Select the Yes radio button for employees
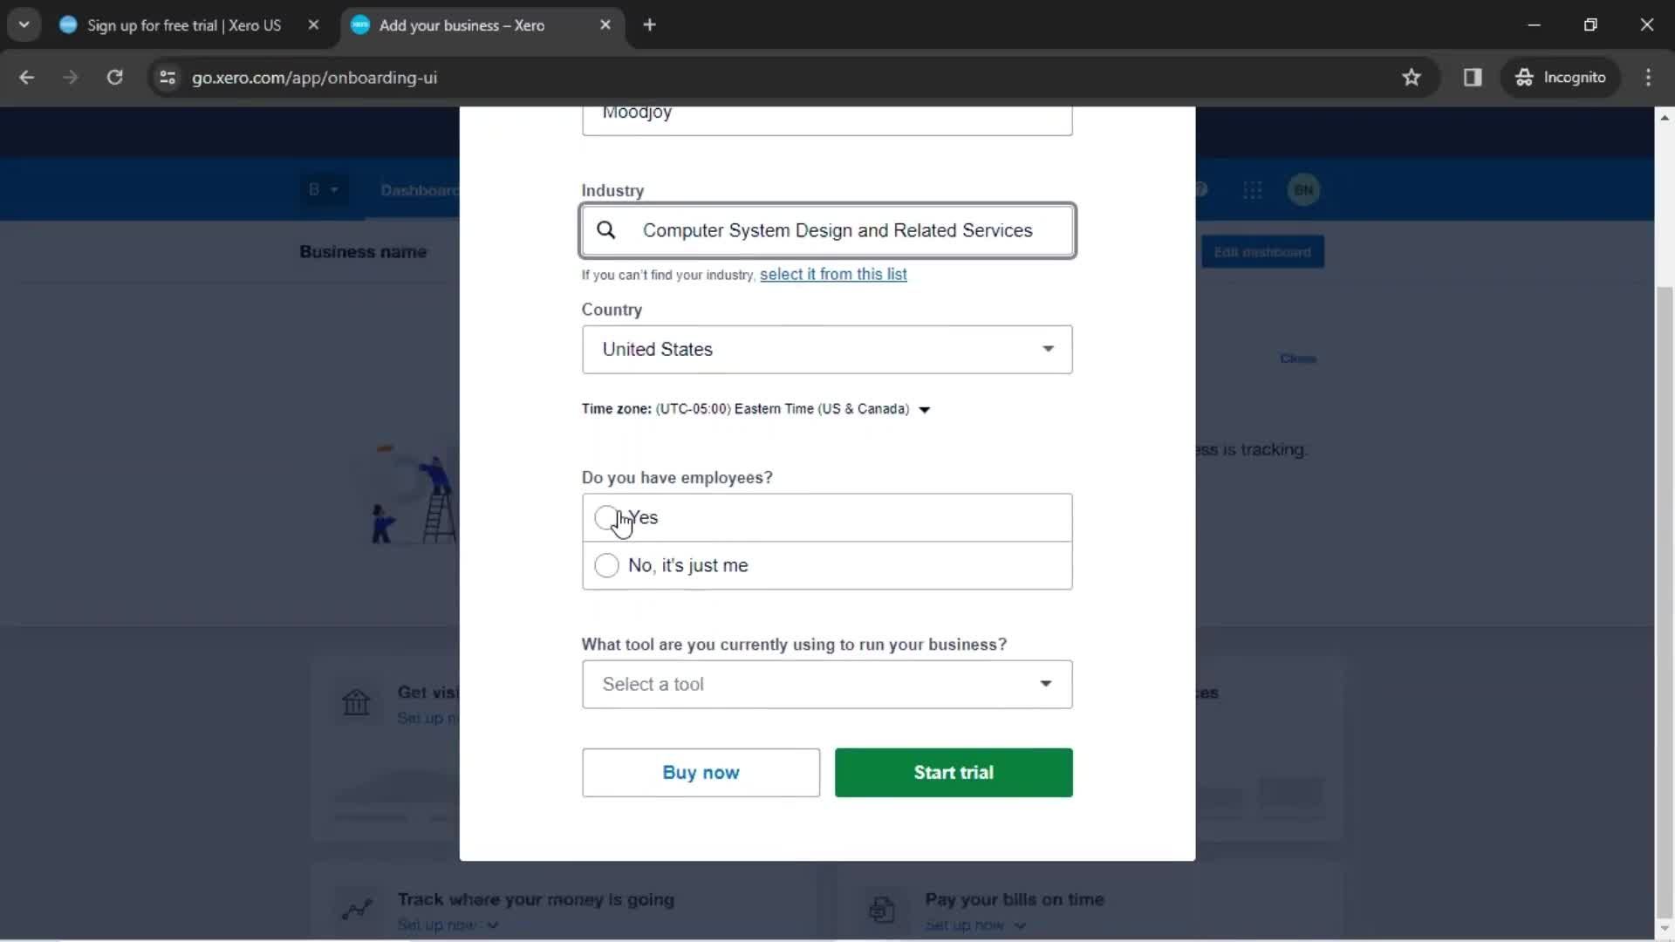The image size is (1675, 942). (x=606, y=517)
